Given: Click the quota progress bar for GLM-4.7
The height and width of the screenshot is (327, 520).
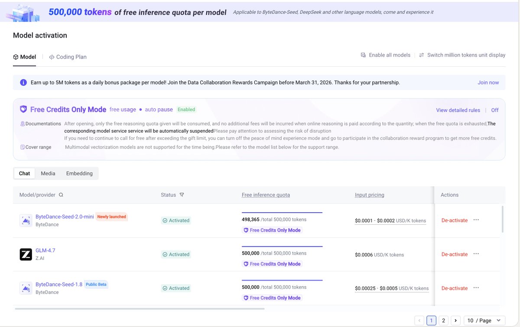Looking at the screenshot, I should point(282,246).
